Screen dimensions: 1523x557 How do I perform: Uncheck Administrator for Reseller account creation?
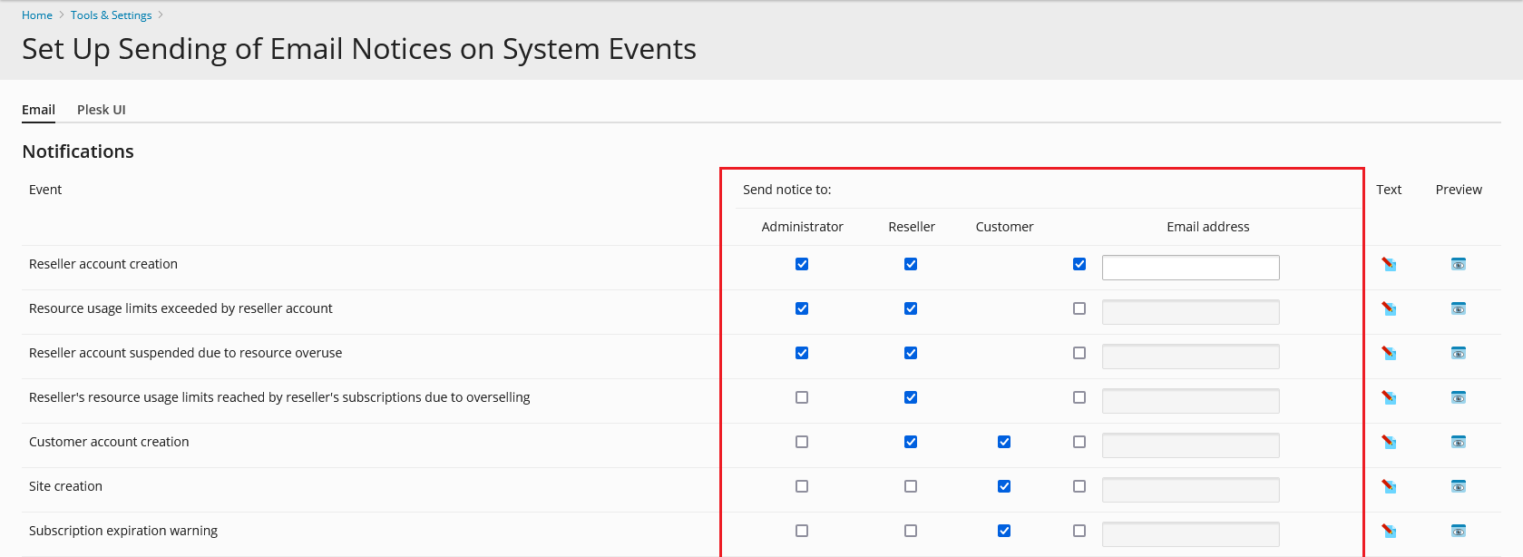(x=802, y=264)
